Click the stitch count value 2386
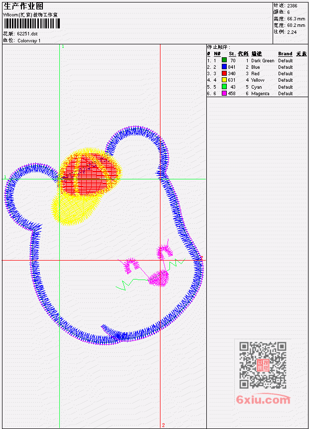Image resolution: width=309 pixels, height=429 pixels. click(292, 5)
